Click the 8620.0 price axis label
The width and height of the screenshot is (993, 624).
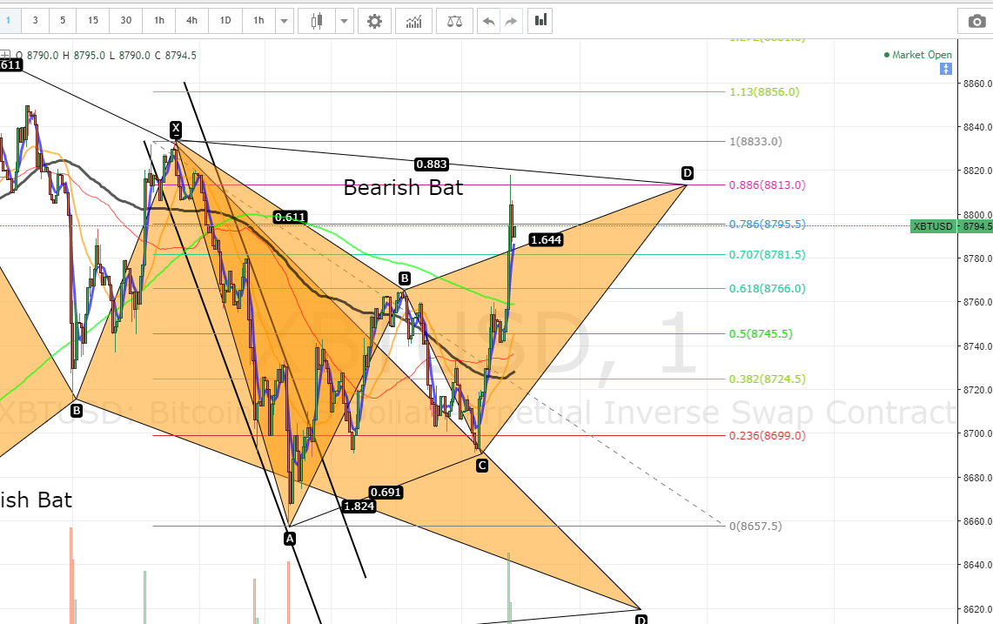[x=977, y=609]
